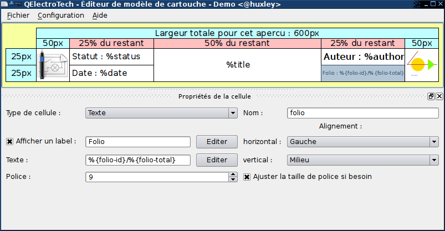Focus the Police font size field

[x=157, y=177]
